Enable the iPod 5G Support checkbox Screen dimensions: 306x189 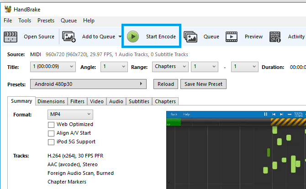pyautogui.click(x=51, y=142)
